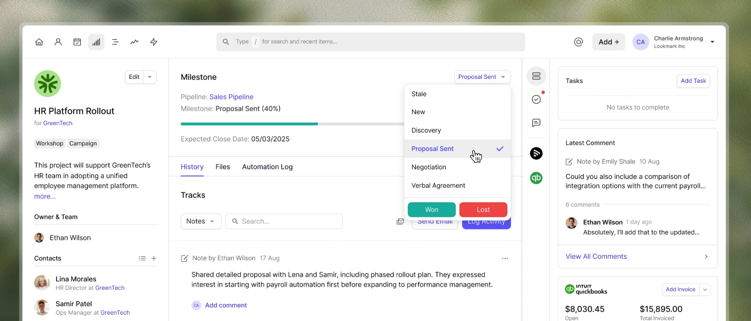
Task: Open the black circular integration icon
Action: tap(536, 153)
